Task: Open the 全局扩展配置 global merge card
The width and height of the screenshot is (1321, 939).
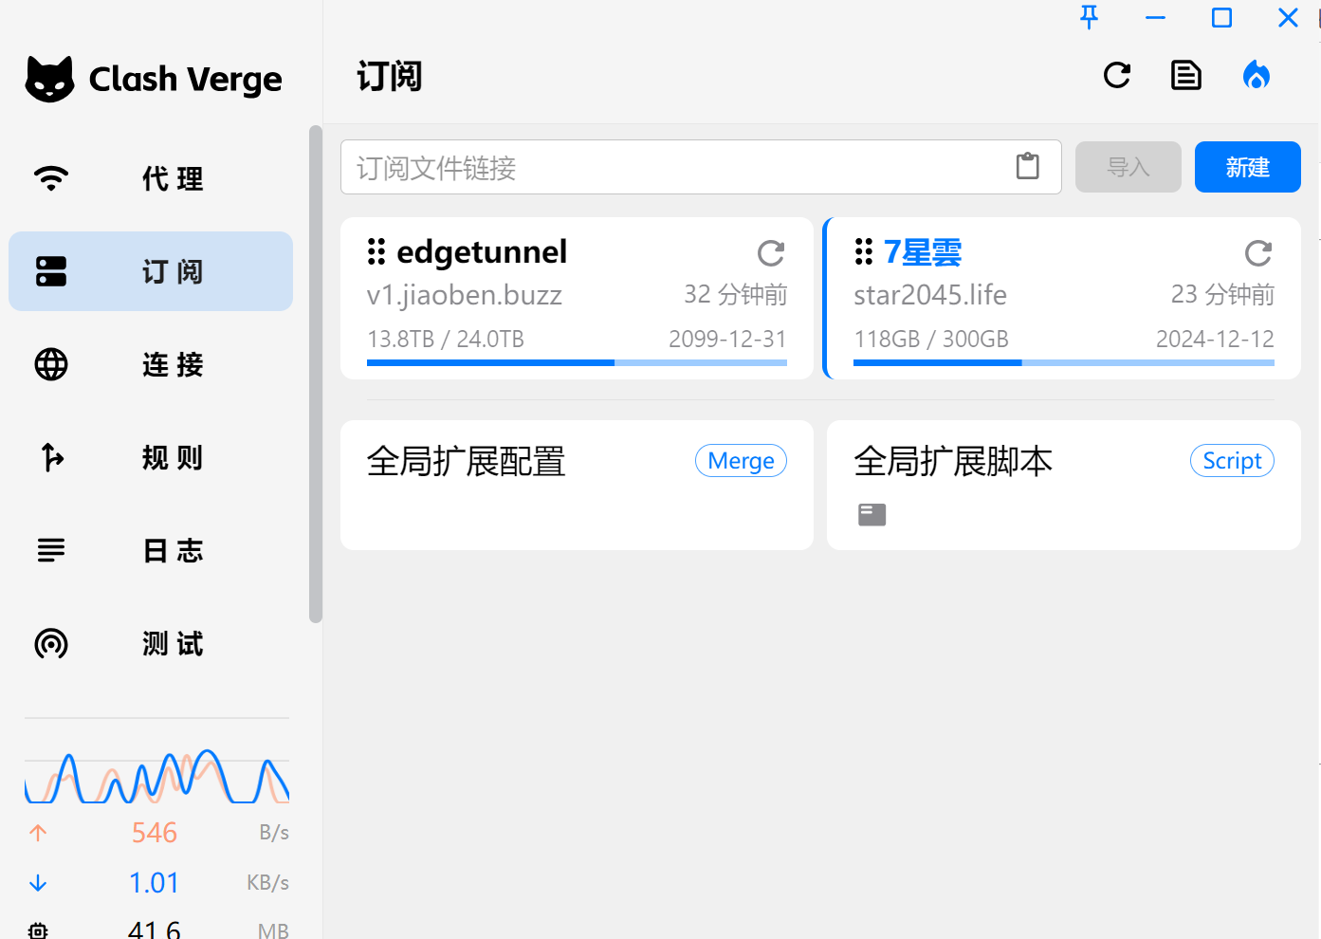Action: pos(577,485)
